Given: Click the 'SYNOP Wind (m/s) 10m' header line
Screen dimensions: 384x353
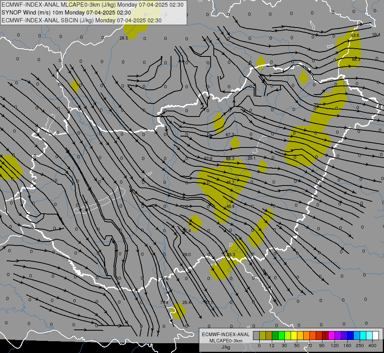Looking at the screenshot, I should click(66, 13).
